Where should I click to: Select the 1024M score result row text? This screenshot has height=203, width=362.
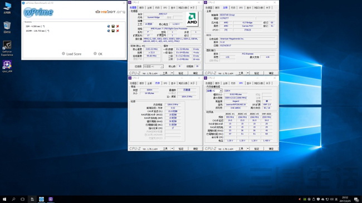click(x=37, y=31)
